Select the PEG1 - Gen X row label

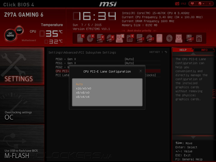66,63
